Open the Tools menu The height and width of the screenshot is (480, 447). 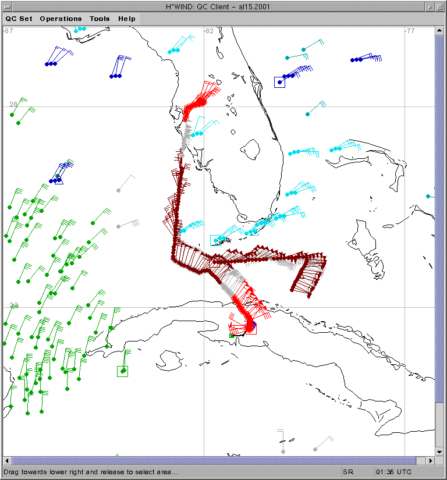coord(100,19)
